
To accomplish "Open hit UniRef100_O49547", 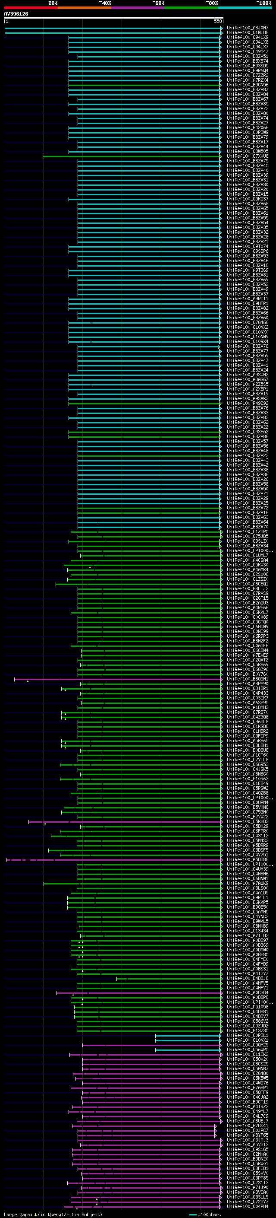I will tap(248, 51).
